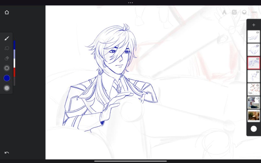Undo the last stroke
The width and height of the screenshot is (261, 163).
[7, 153]
